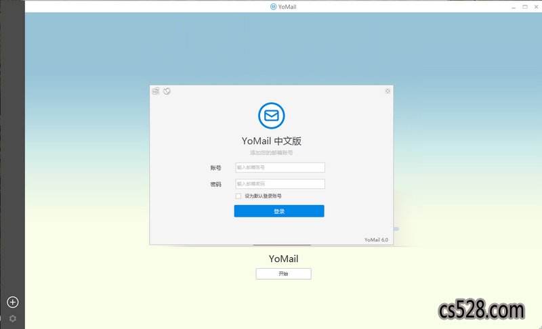Click the YoMail logo in the title bar

[273, 7]
